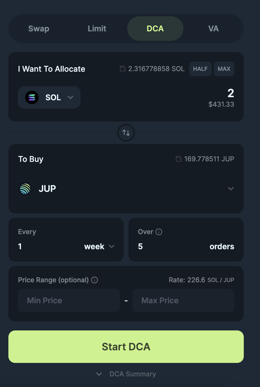Focus the Max Price input field
This screenshot has width=260, height=387.
183,300
